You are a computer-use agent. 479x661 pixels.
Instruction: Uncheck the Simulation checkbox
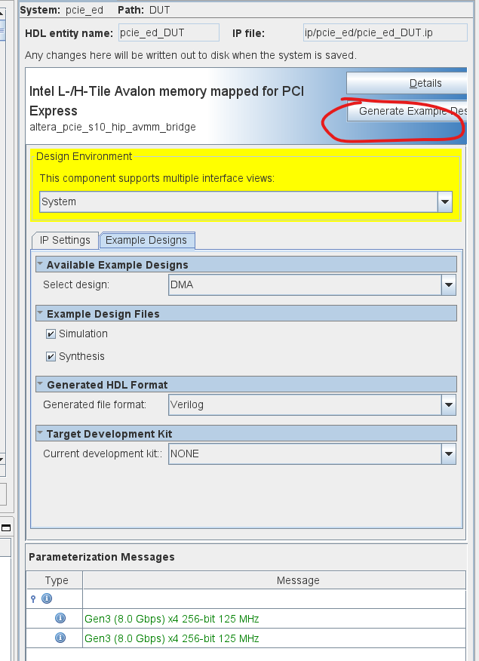pyautogui.click(x=51, y=334)
